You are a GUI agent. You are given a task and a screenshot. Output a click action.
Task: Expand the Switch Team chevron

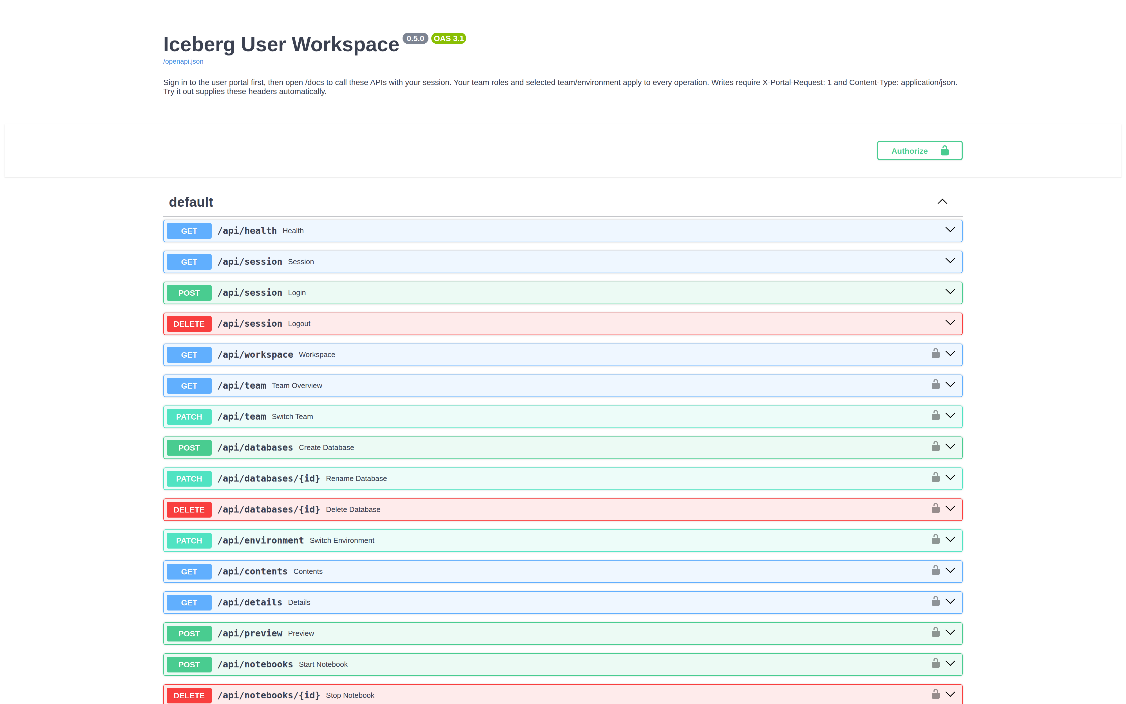(x=950, y=415)
